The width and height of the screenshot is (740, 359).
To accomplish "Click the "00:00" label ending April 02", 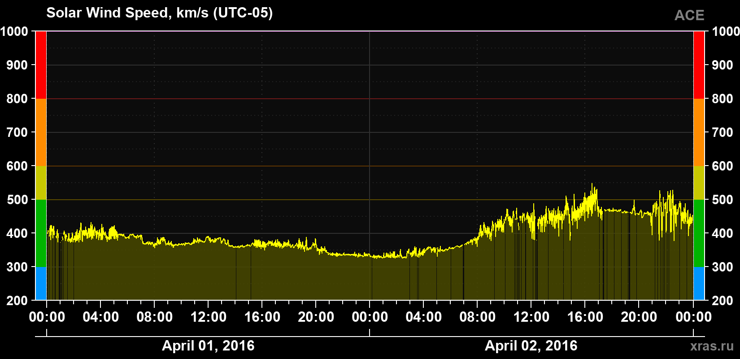I will [x=694, y=317].
